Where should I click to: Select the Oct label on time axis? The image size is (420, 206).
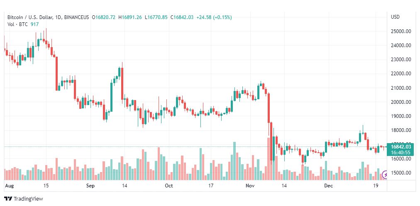(168, 186)
